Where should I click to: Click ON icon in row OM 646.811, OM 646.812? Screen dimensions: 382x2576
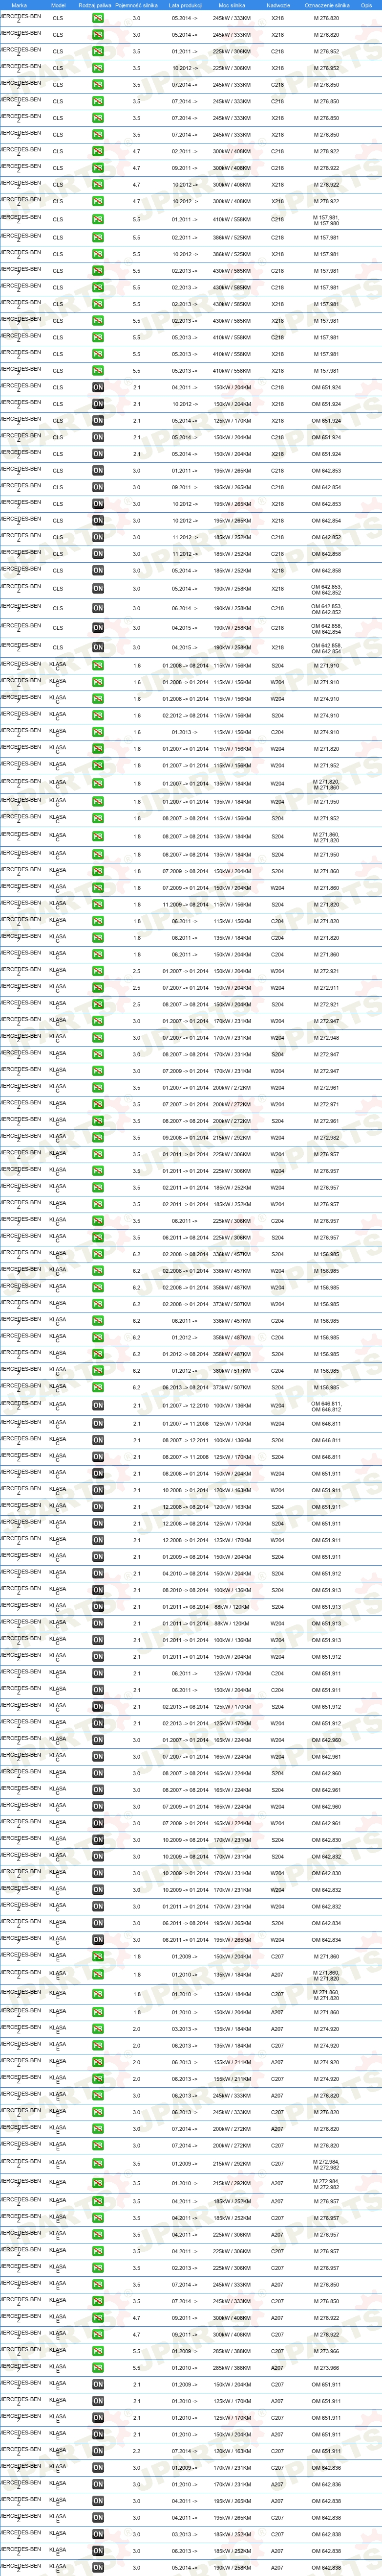tap(98, 1406)
